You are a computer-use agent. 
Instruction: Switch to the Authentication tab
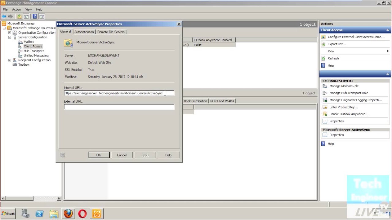(84, 32)
